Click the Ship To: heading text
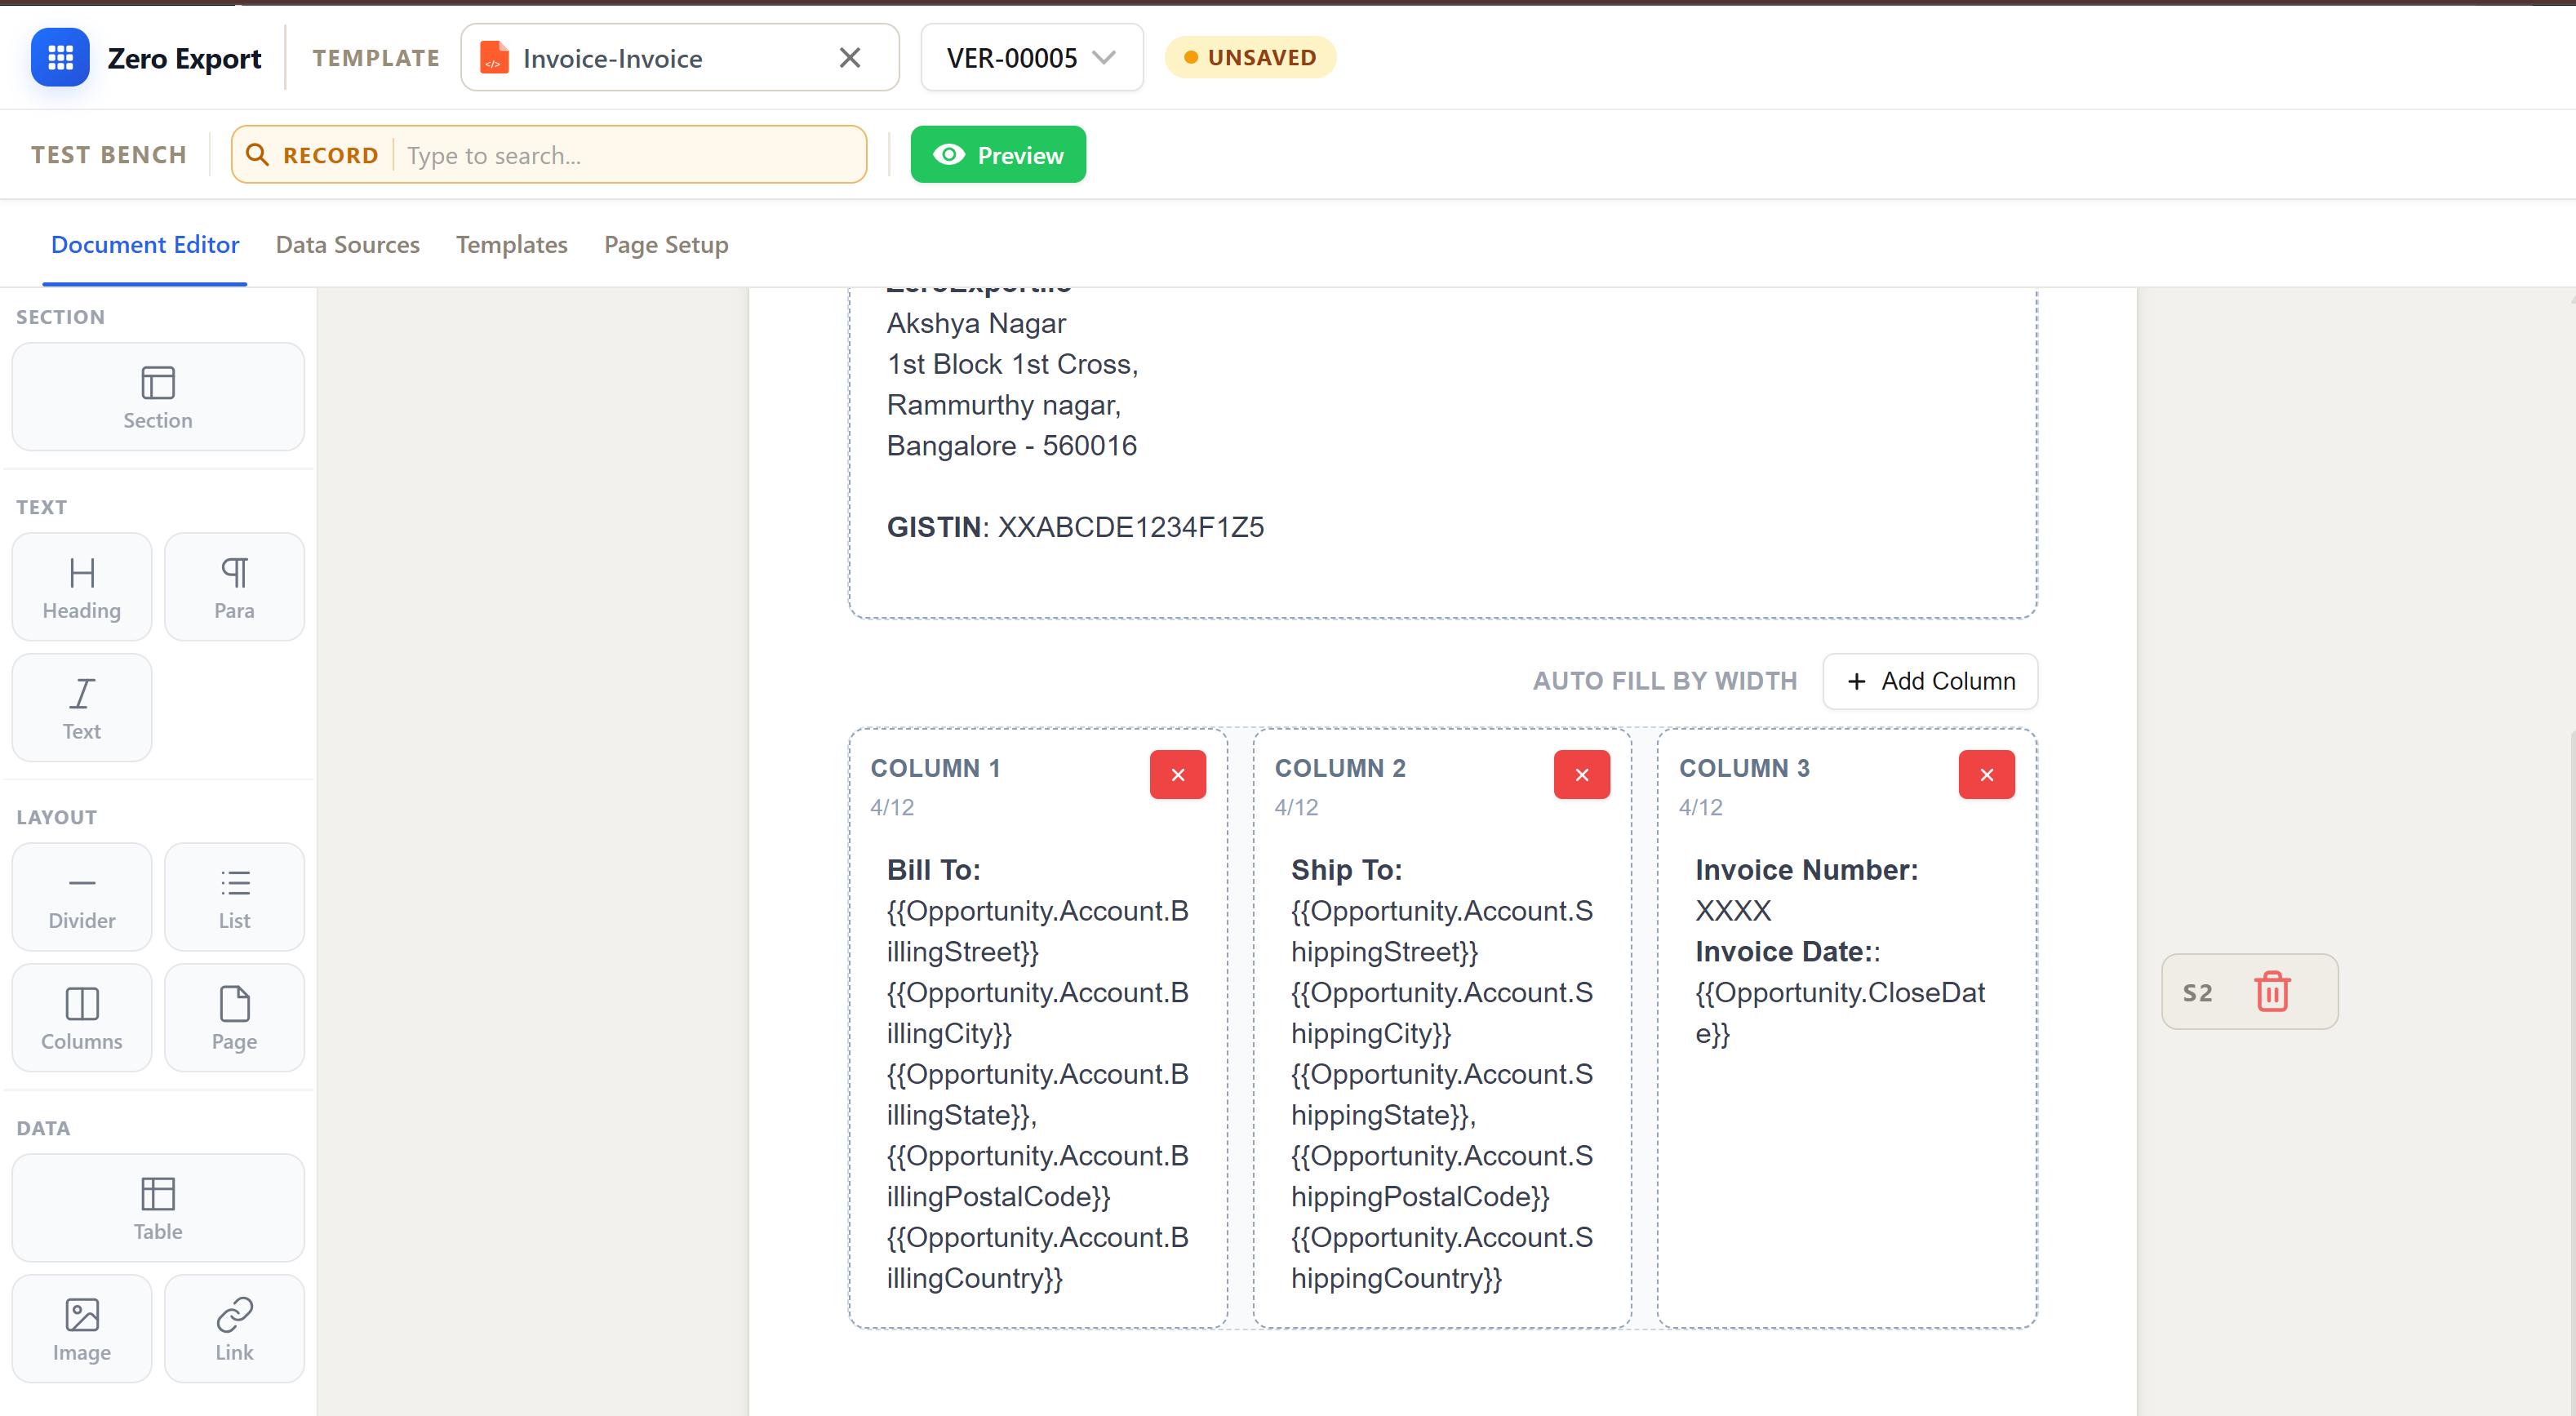2576x1416 pixels. pos(1347,870)
